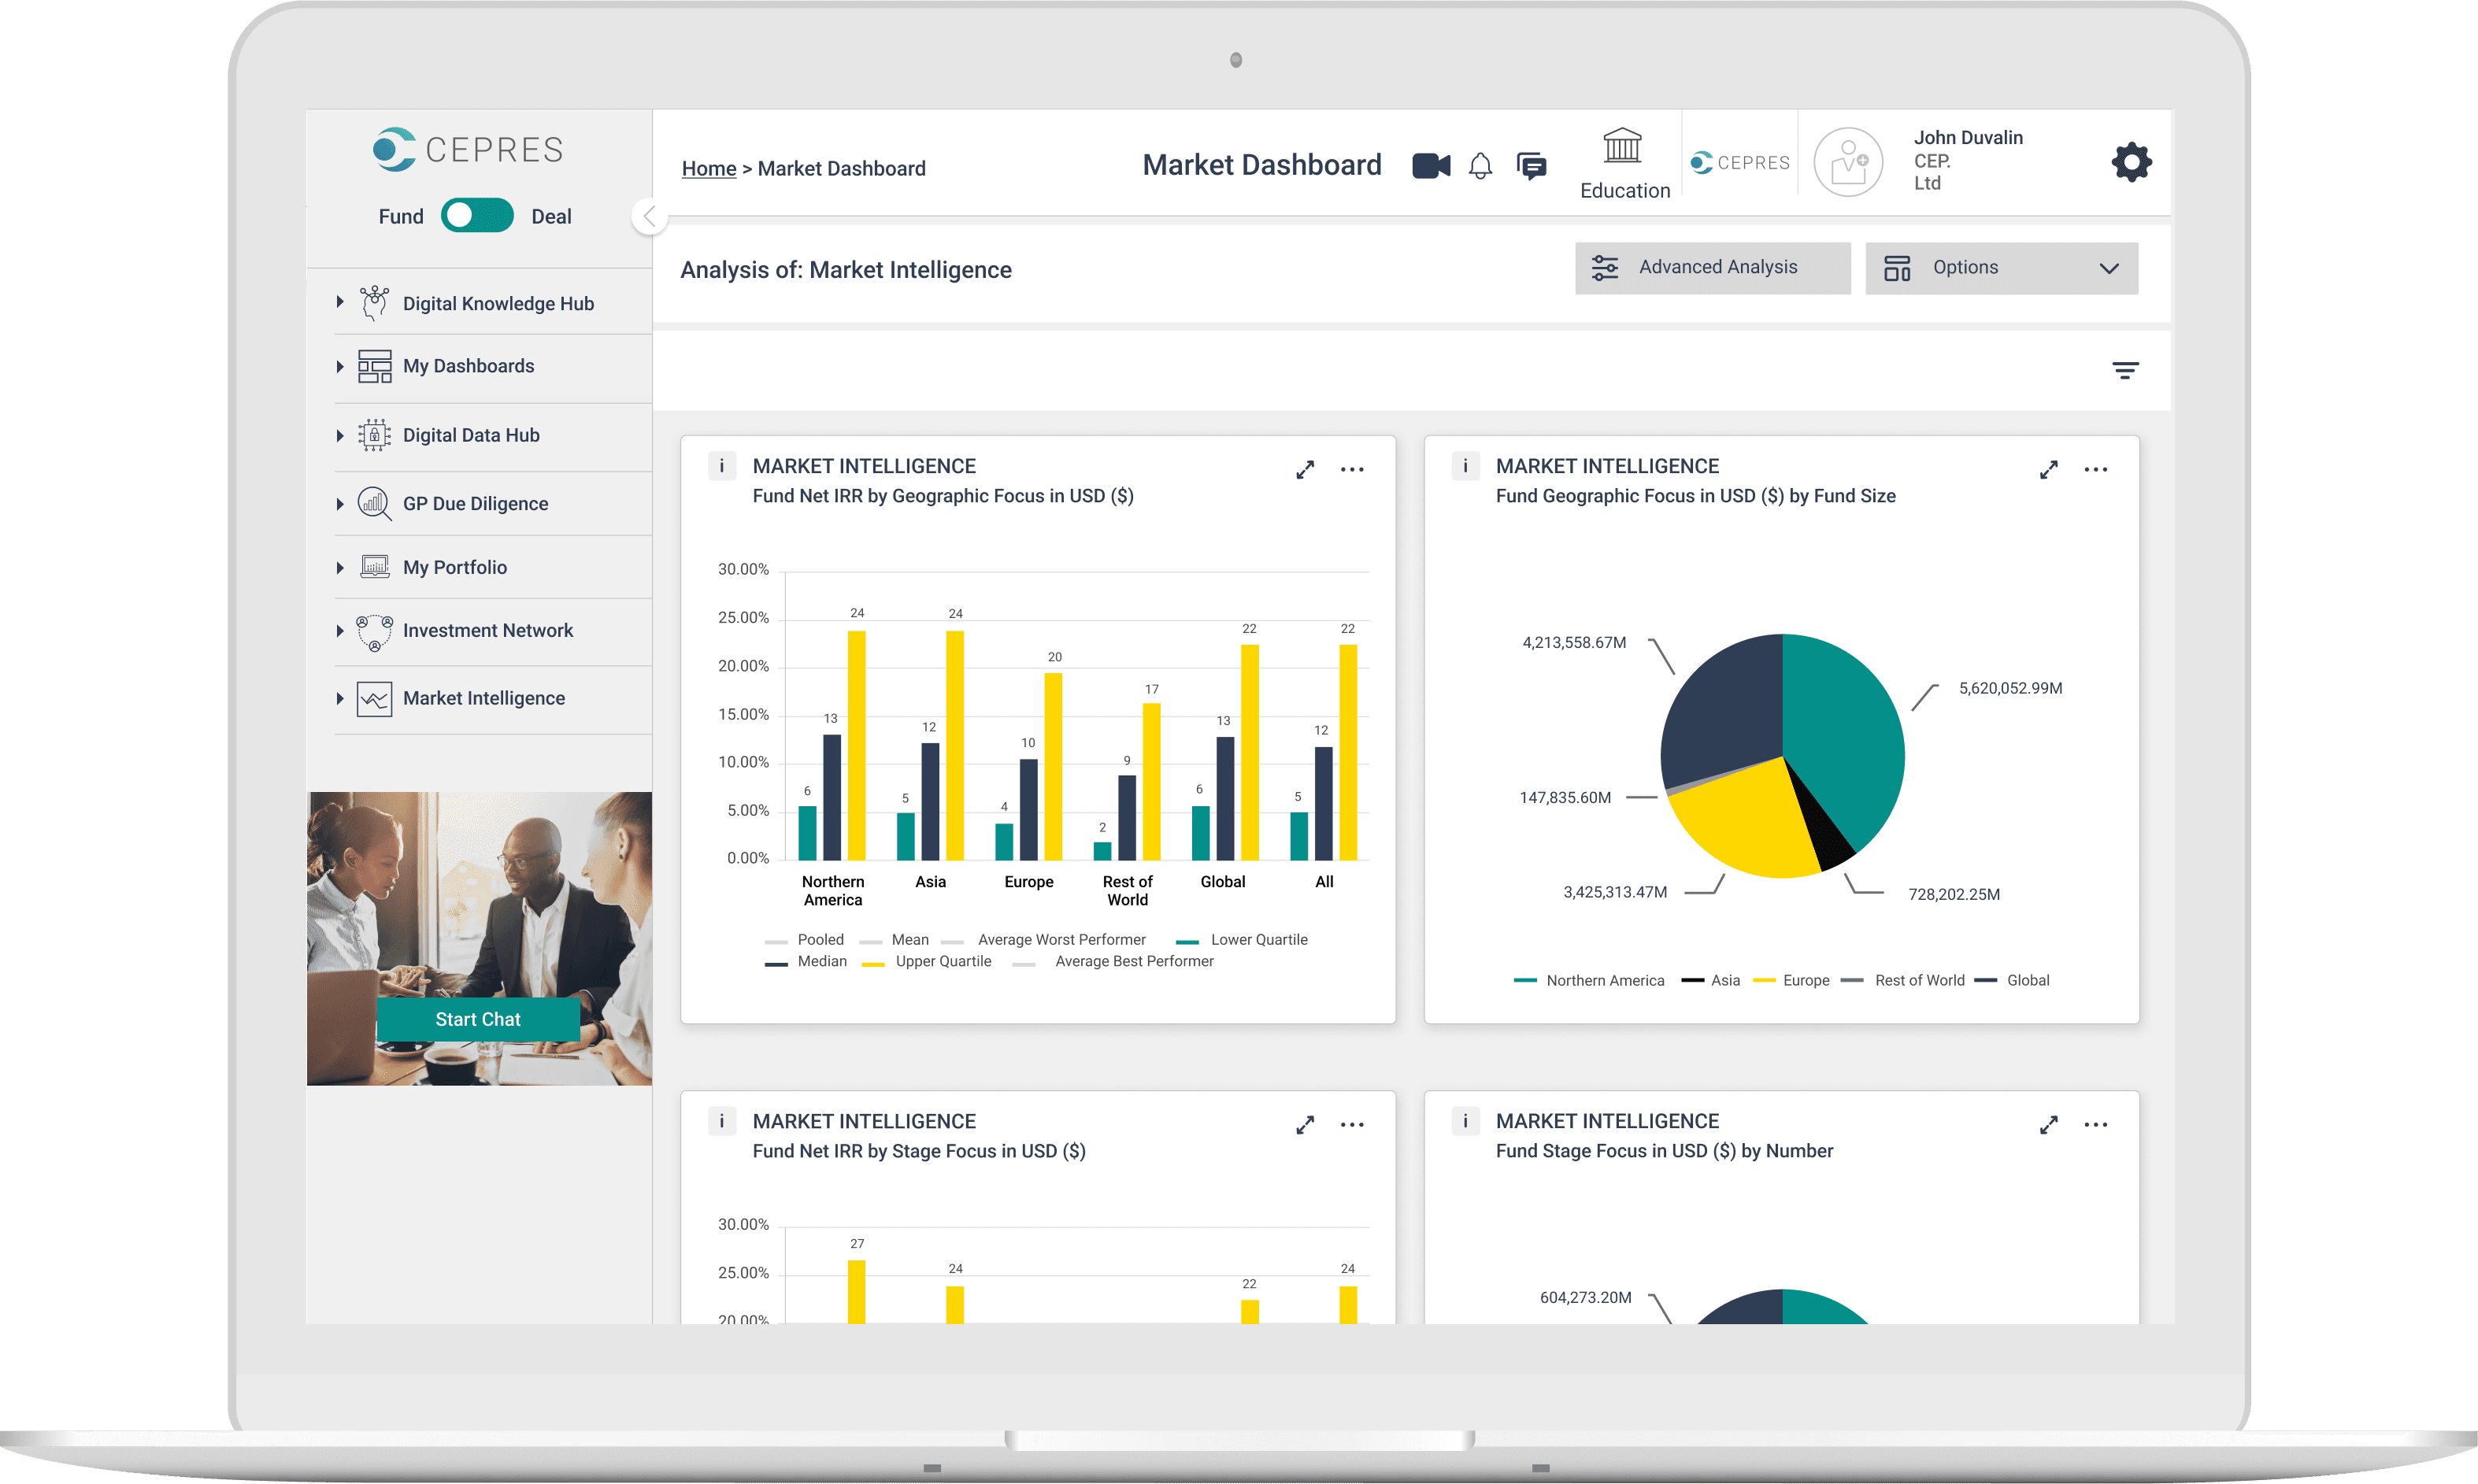Screen dimensions: 2478x1484
Task: Open Advanced Analysis controls
Action: click(1712, 267)
